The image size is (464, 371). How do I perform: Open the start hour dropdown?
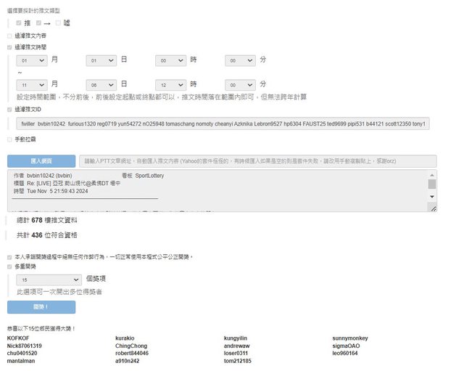(x=171, y=61)
